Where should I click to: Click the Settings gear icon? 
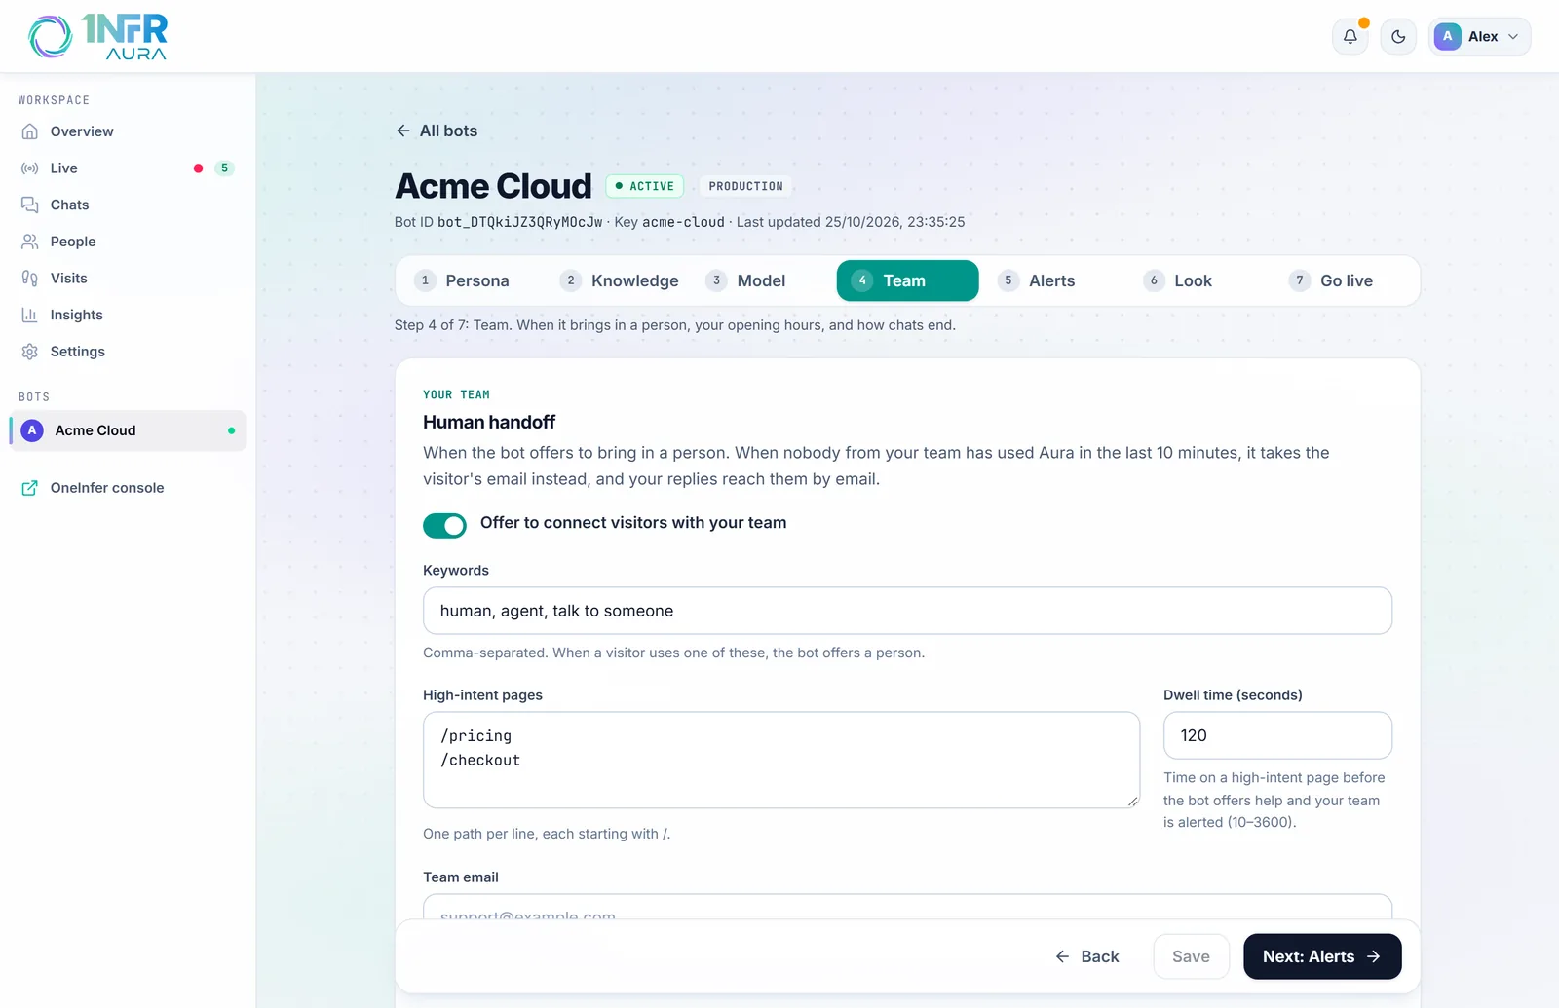(30, 352)
